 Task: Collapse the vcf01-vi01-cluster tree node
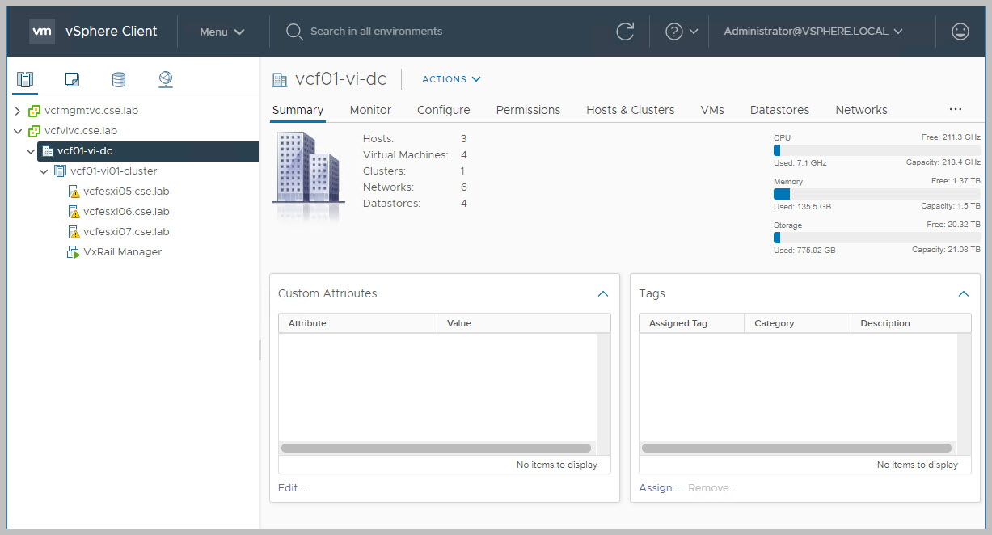tap(44, 171)
